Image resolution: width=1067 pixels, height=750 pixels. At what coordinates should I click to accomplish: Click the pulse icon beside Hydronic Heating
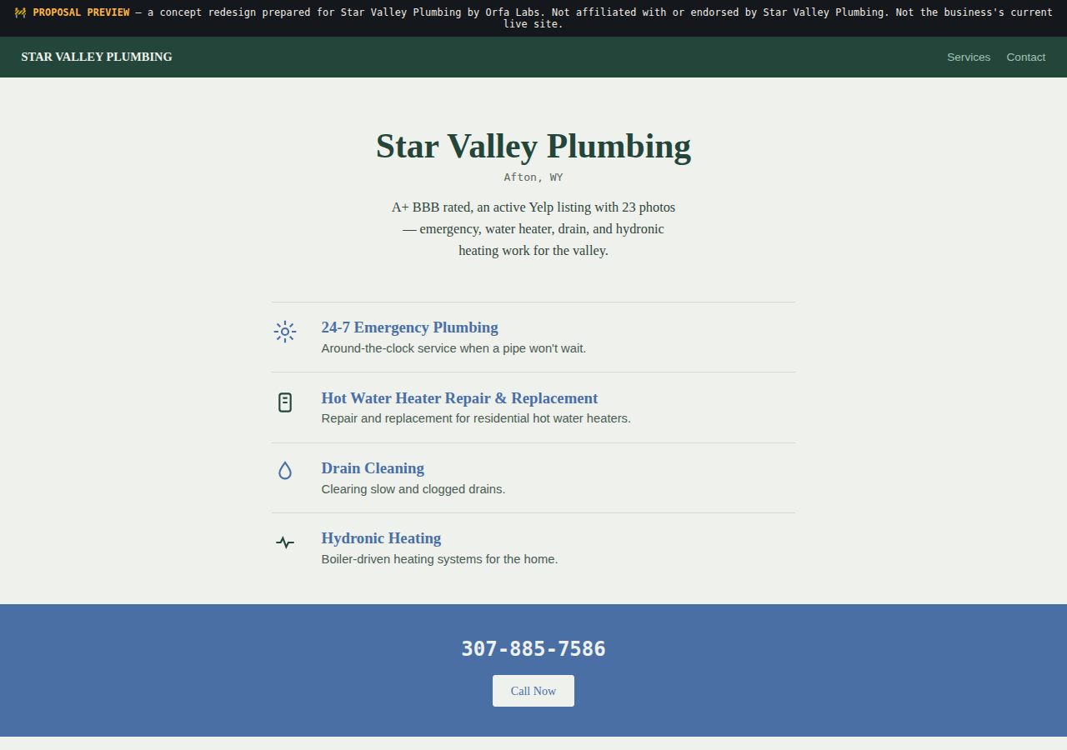[285, 542]
